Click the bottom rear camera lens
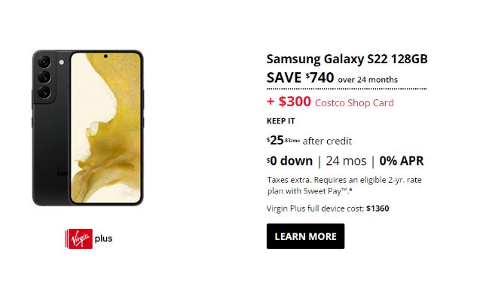 click(44, 92)
